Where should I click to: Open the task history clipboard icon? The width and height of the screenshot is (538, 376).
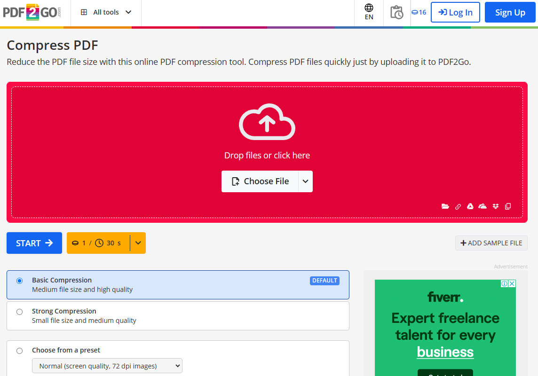(396, 12)
